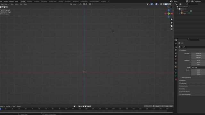
Task: Select the solid viewport shading icon
Action: 166,4
